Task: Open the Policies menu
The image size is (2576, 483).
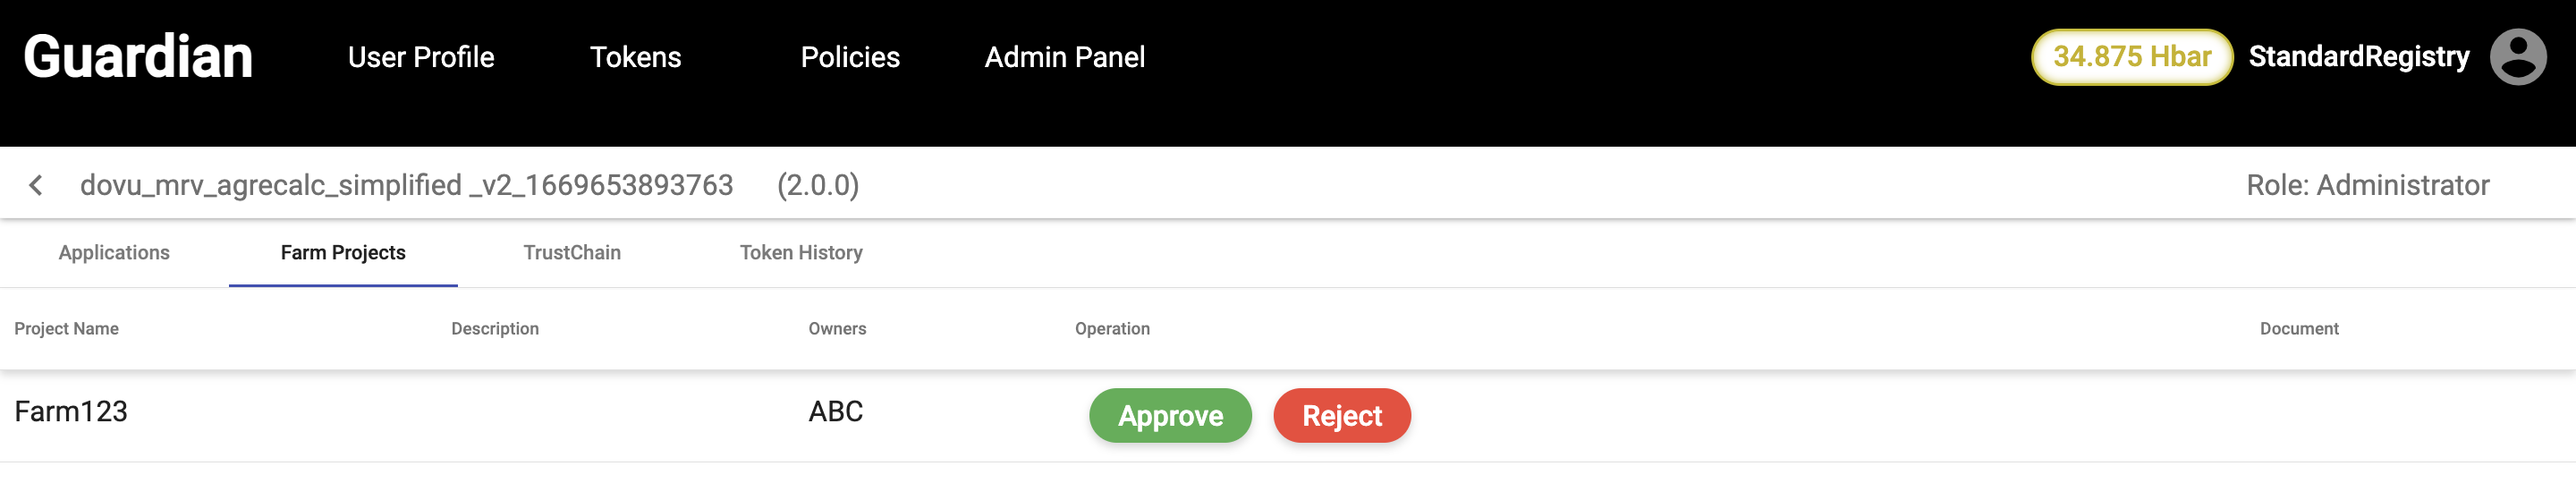Action: 850,57
